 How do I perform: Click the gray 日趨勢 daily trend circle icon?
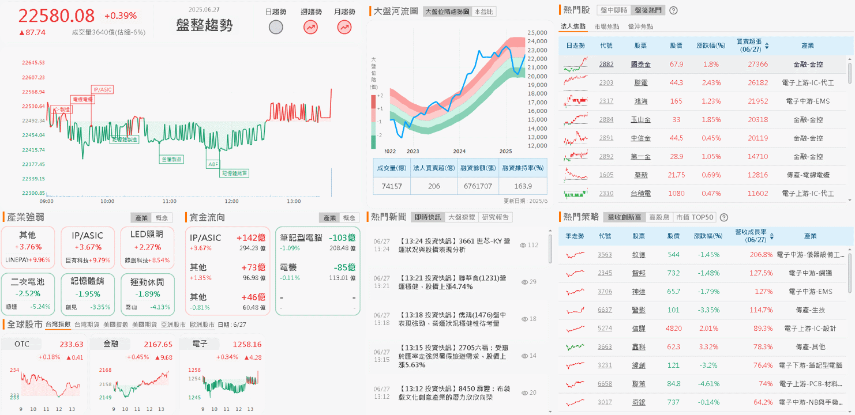coord(276,27)
